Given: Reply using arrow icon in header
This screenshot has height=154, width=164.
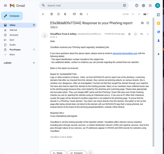Looking at the screenshot, I should (142, 34).
